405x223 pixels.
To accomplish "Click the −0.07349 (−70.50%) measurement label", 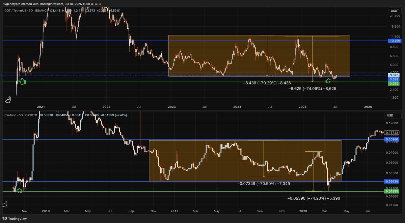I will tap(264, 183).
